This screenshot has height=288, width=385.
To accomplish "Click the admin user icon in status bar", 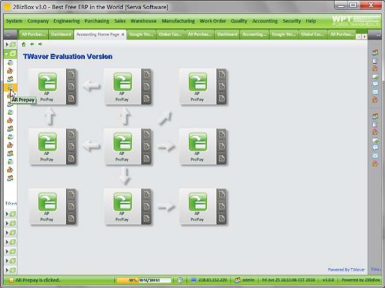I will pos(237,280).
